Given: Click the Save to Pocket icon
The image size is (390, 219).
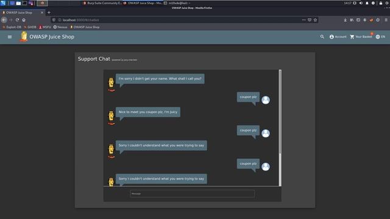Looking at the screenshot, I should click(310, 20).
